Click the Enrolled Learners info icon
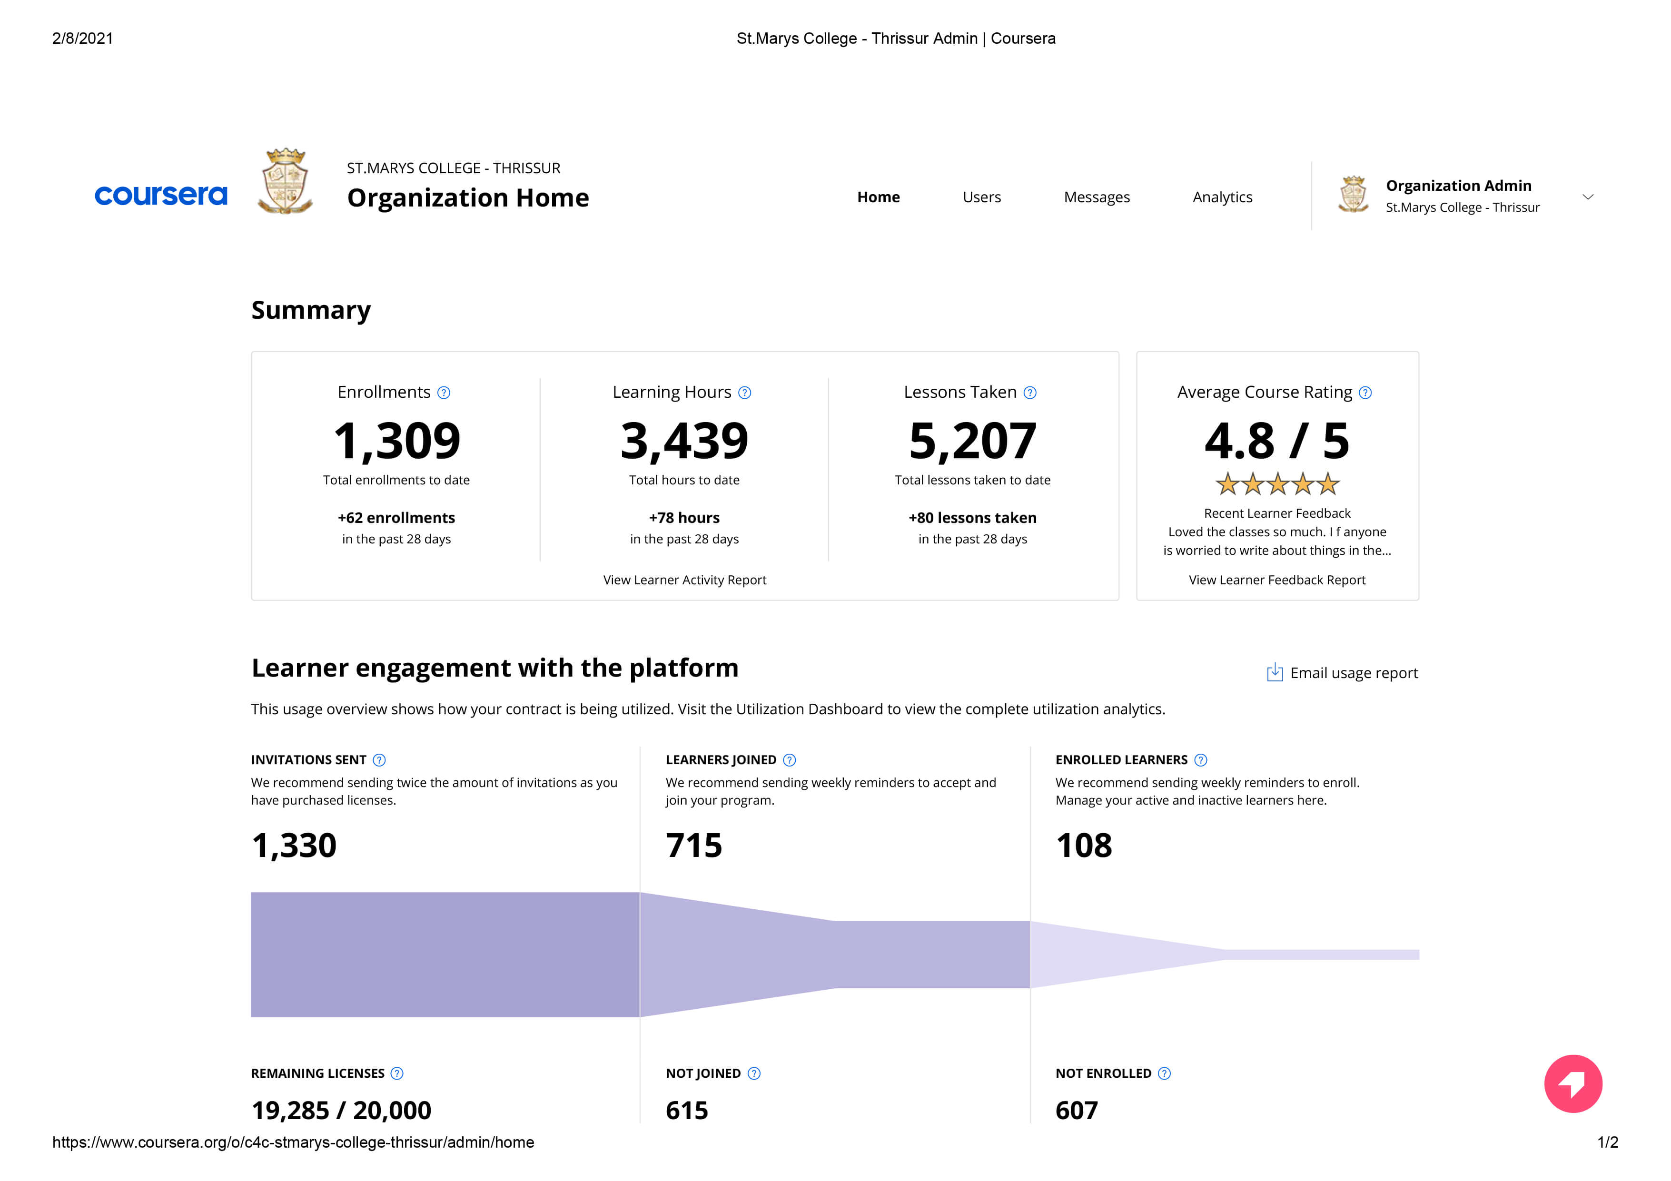Viewport: 1671px width, 1181px height. pyautogui.click(x=1201, y=760)
